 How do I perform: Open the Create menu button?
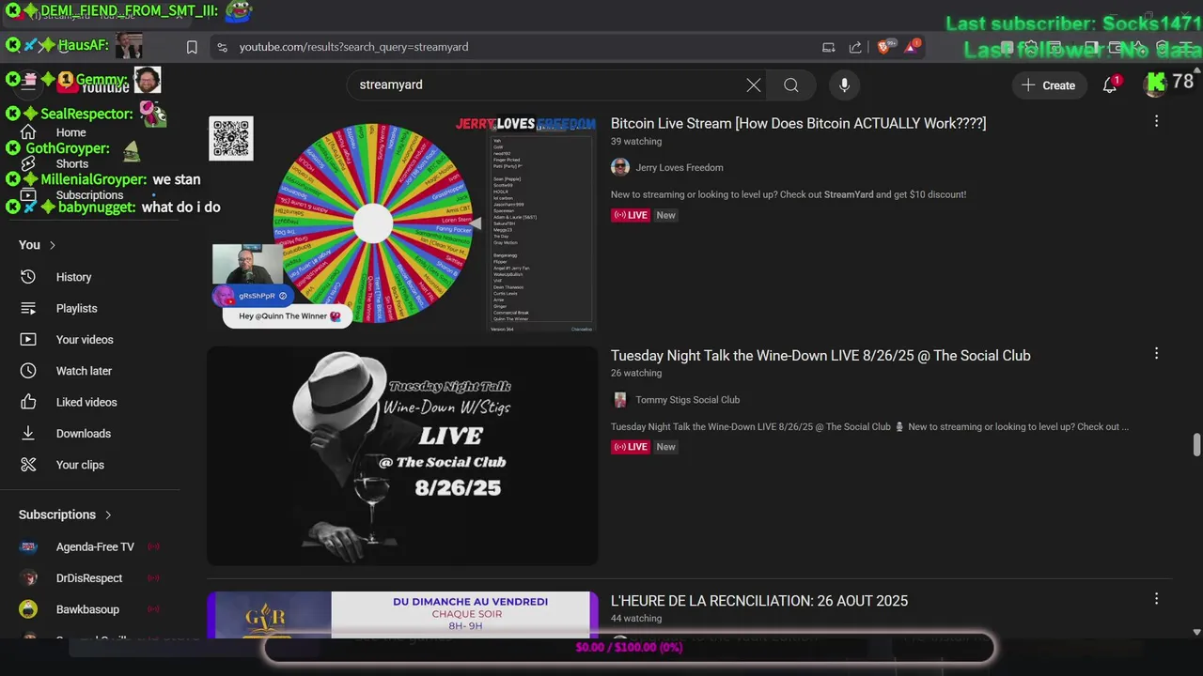click(x=1048, y=85)
